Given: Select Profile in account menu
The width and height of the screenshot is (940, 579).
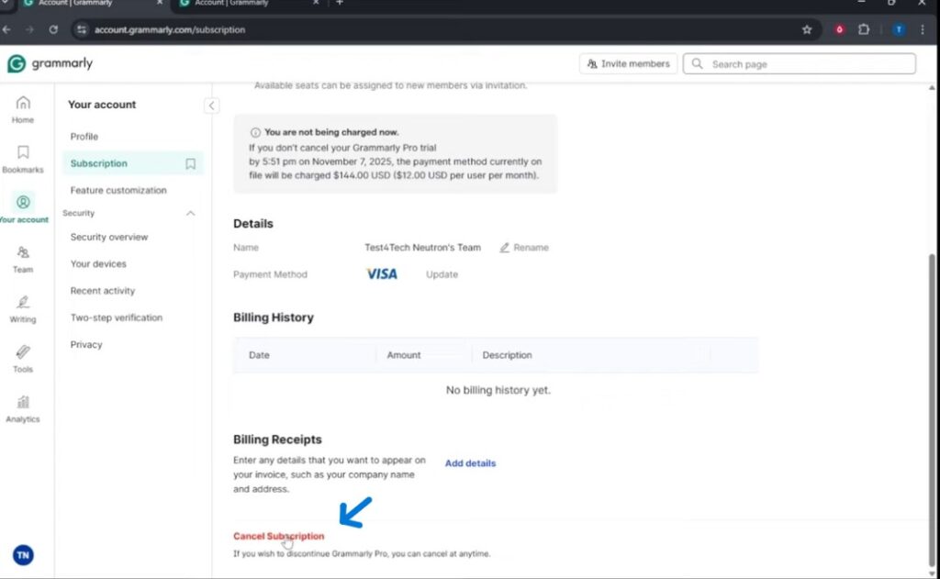Looking at the screenshot, I should coord(84,137).
